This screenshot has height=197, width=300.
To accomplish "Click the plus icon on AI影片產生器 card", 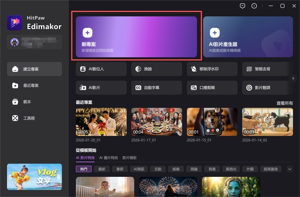I will [215, 33].
